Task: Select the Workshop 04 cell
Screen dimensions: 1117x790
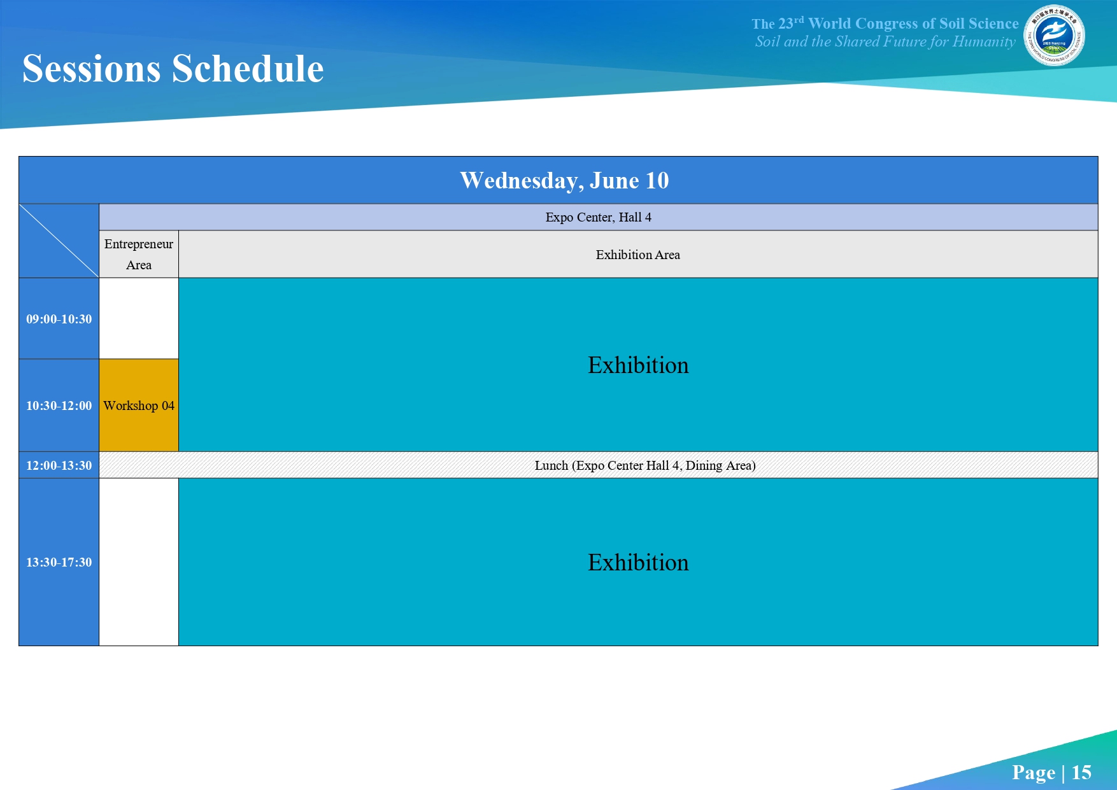Action: coord(139,406)
